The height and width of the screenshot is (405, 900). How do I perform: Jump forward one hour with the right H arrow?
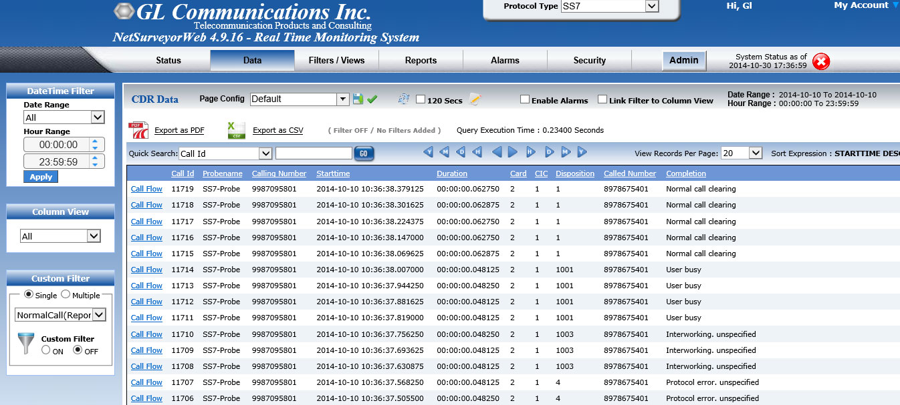point(531,153)
